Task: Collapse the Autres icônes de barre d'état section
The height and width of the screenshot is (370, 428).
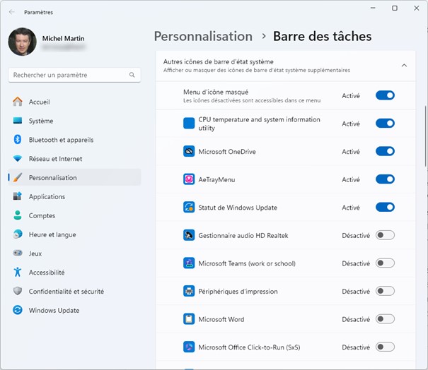Action: click(x=404, y=66)
